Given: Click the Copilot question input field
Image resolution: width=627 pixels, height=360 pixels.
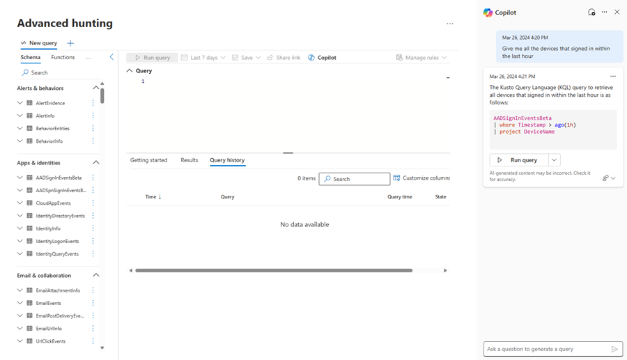Looking at the screenshot, I should pyautogui.click(x=547, y=350).
